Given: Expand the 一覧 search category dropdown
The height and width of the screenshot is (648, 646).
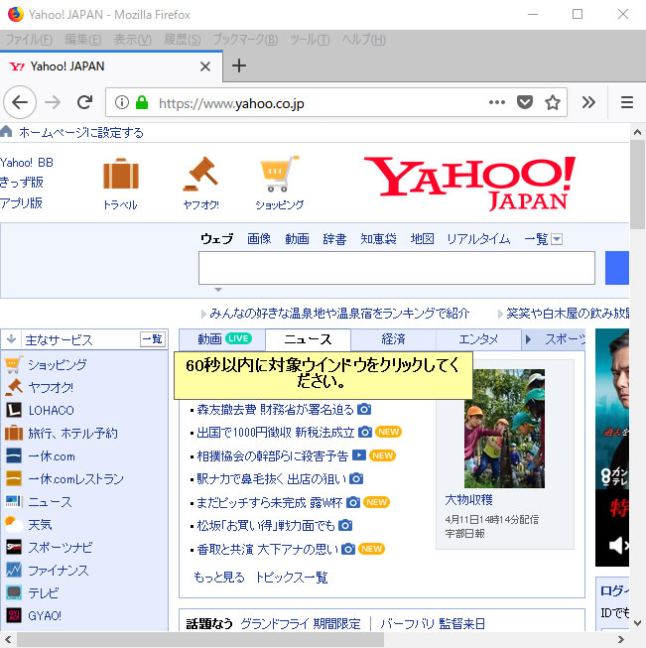Looking at the screenshot, I should click(x=557, y=239).
